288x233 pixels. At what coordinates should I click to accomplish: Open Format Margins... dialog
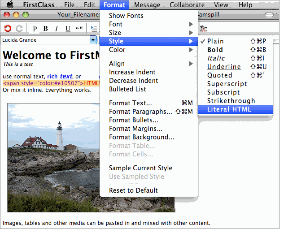coord(148,129)
